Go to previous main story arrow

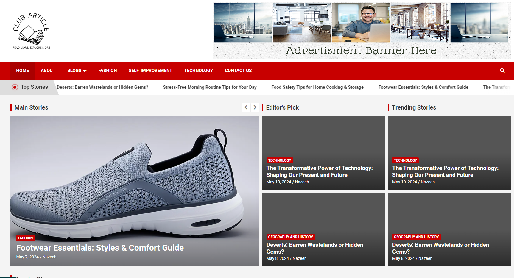[246, 107]
